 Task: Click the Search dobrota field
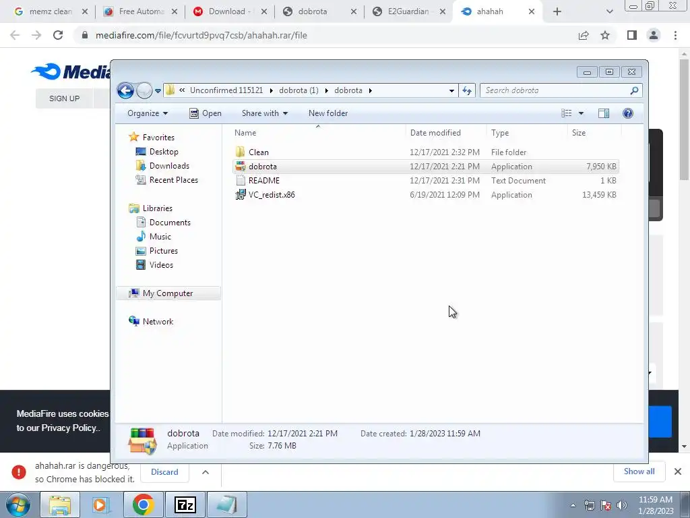(x=561, y=90)
